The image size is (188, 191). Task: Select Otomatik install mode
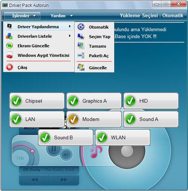95,27
